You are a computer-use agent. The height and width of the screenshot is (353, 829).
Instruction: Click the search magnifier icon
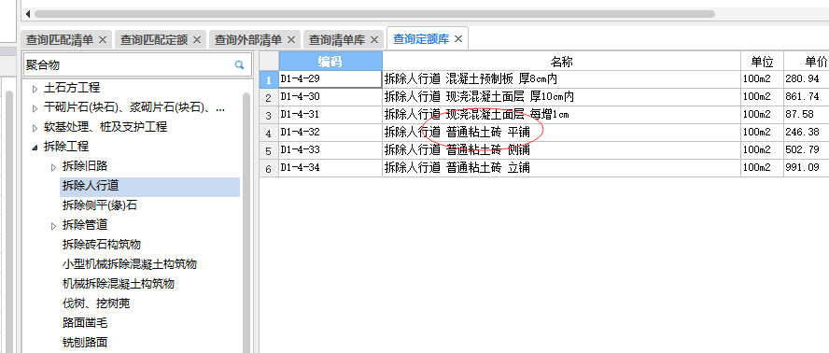[x=240, y=65]
